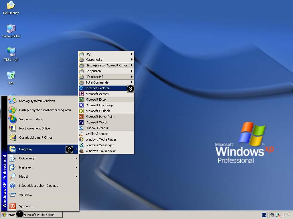Expand the Macromedia submenu arrow

pos(132,60)
